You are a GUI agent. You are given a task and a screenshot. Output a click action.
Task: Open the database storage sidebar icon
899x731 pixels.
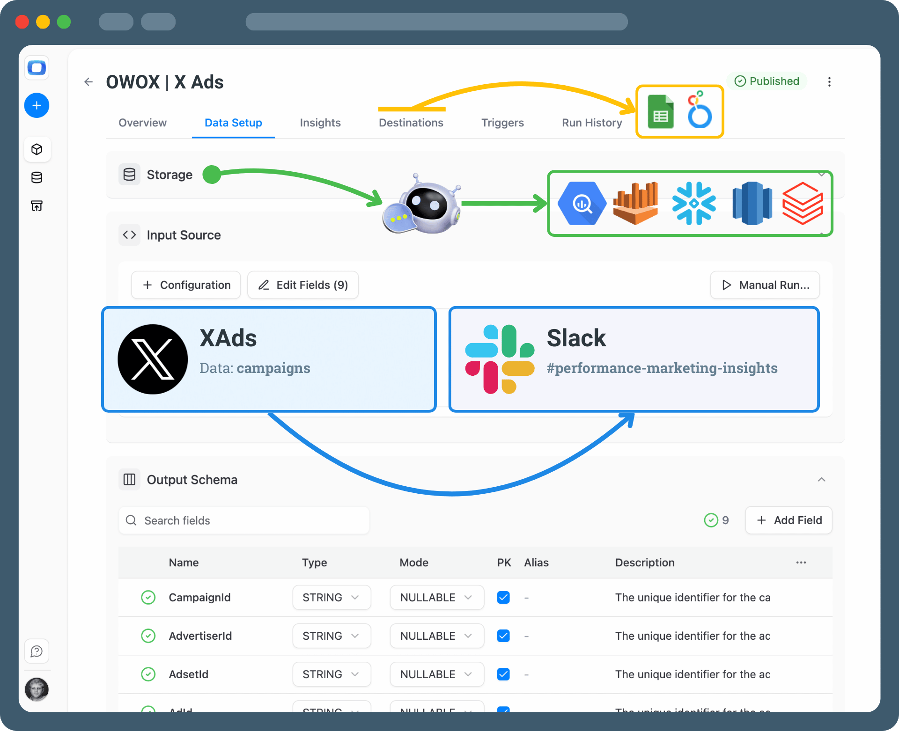click(37, 177)
